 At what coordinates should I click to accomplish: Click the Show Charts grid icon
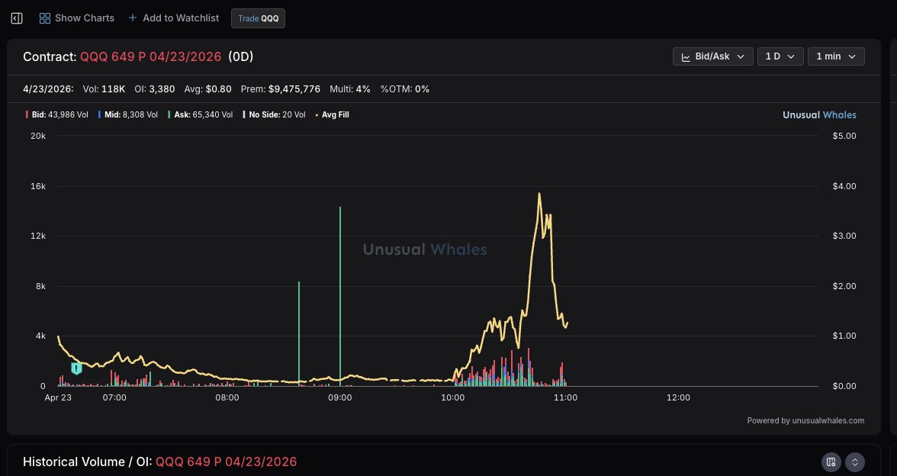[44, 18]
